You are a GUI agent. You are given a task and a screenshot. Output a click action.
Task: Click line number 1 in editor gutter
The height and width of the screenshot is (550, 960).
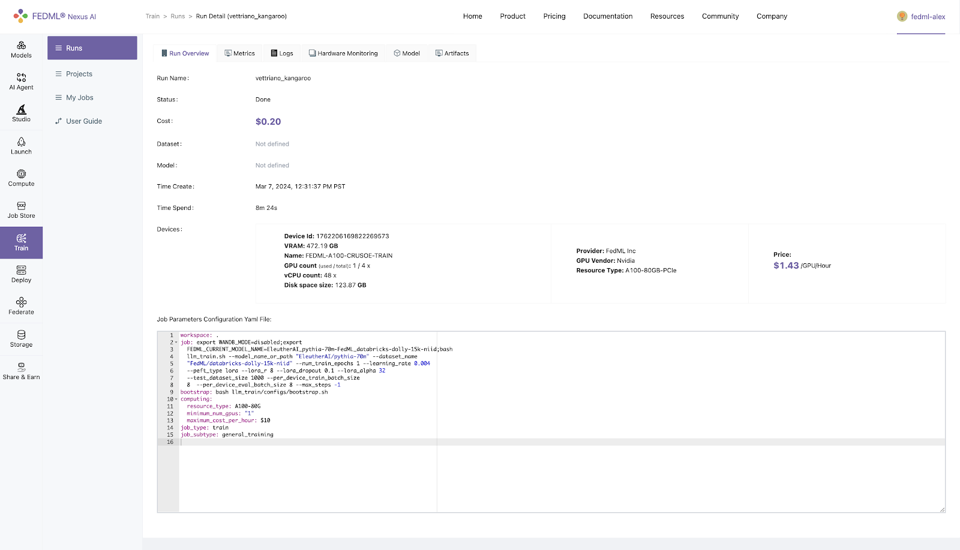coord(171,335)
